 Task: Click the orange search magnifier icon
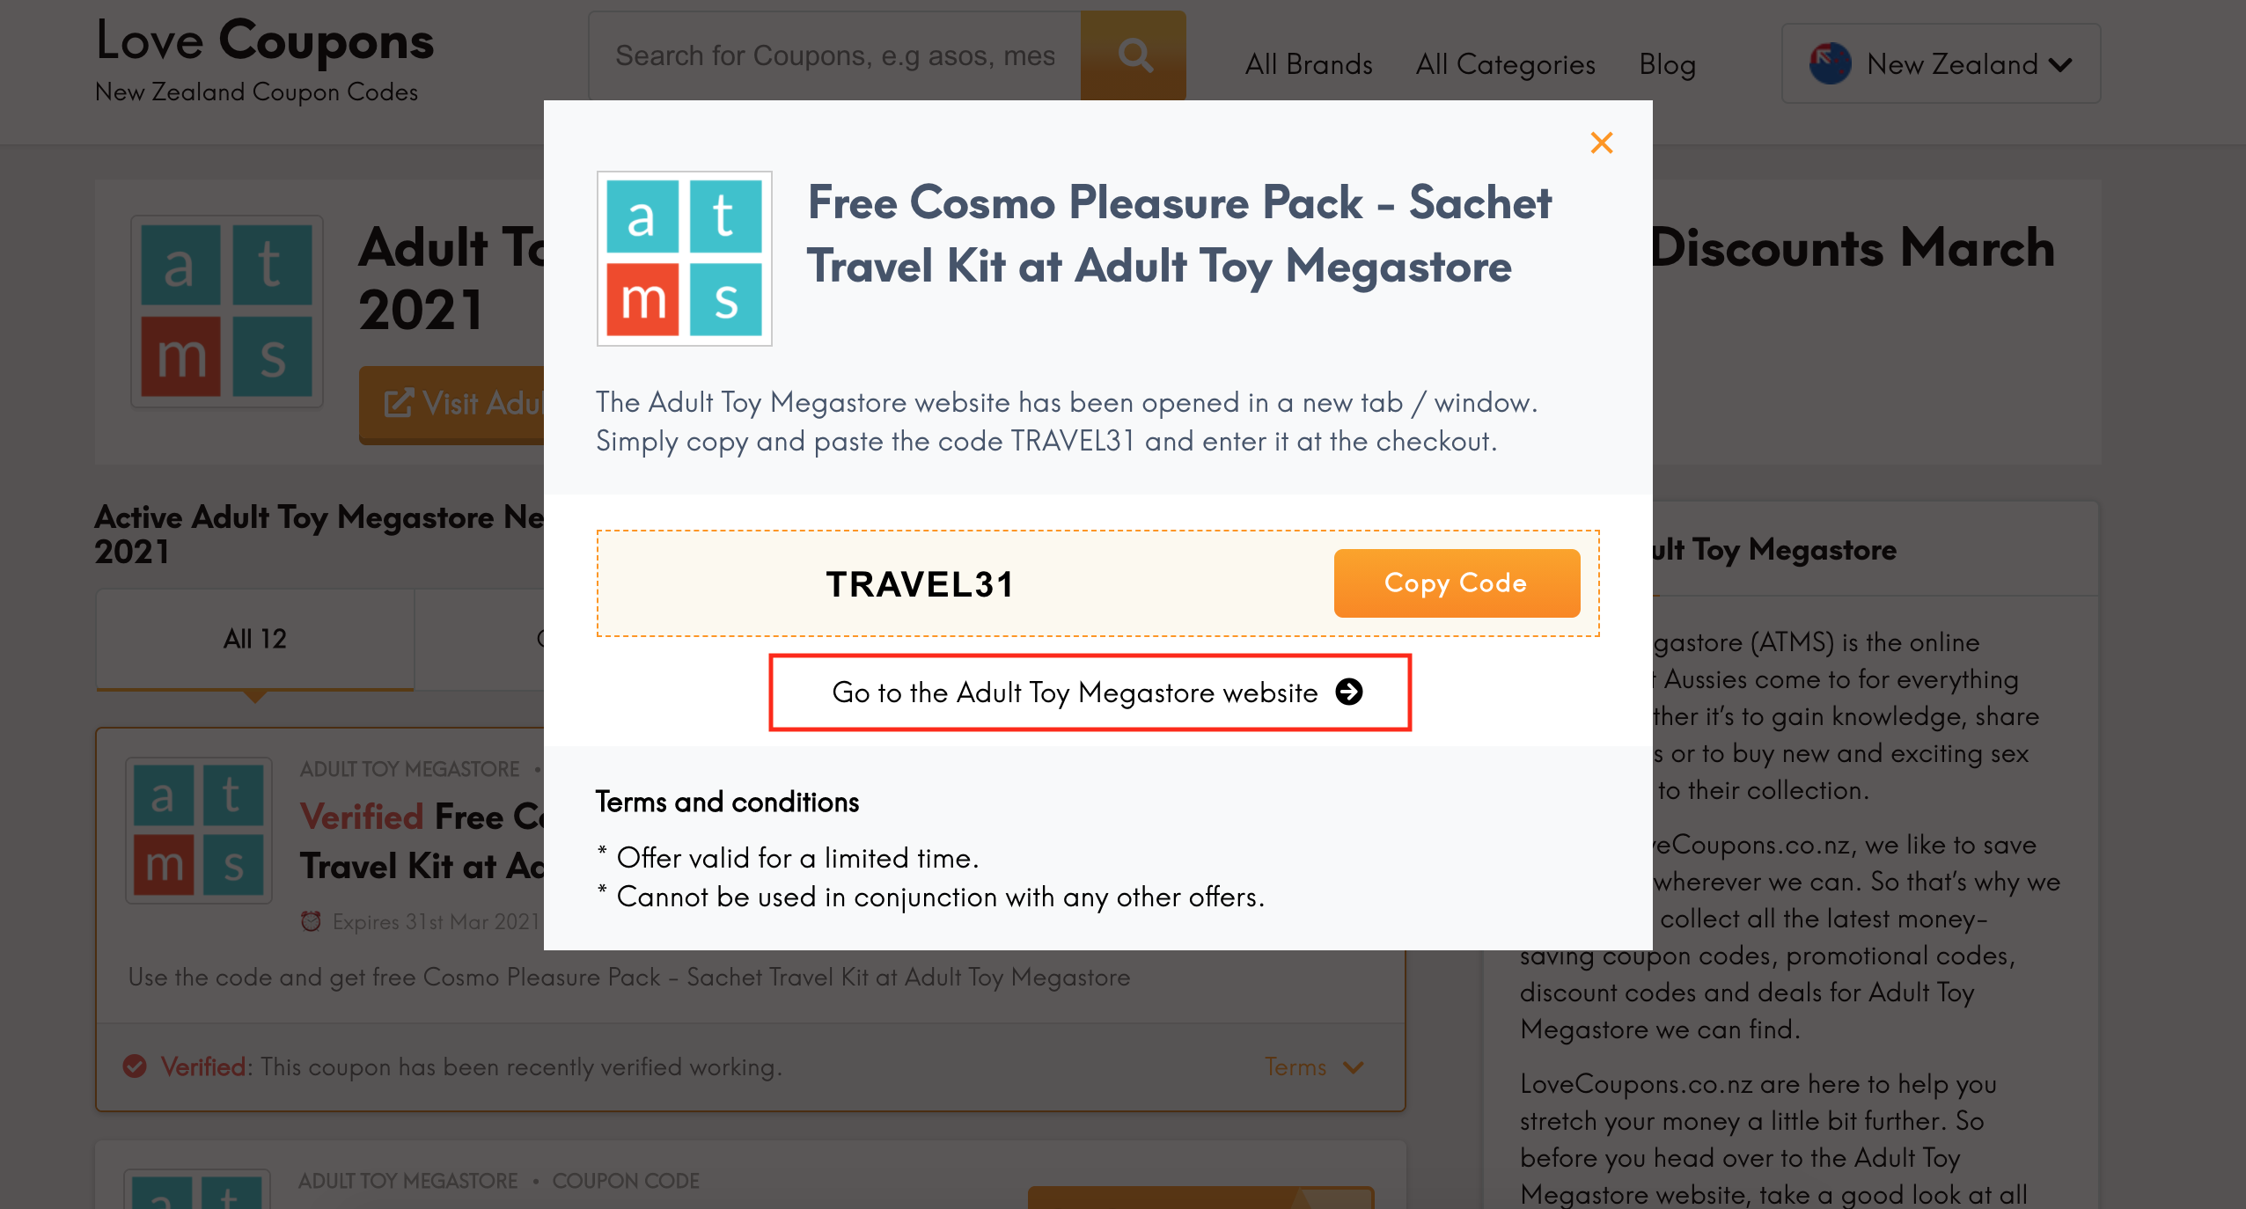pos(1134,55)
